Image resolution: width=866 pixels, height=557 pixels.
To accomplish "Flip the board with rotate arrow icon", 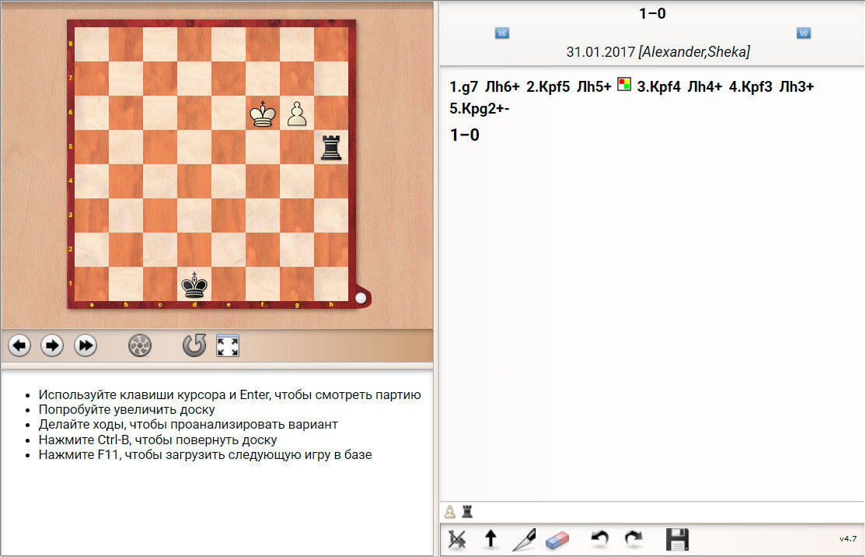I will (x=194, y=345).
